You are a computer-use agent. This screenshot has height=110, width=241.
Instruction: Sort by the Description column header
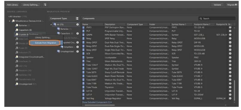coord(115,24)
